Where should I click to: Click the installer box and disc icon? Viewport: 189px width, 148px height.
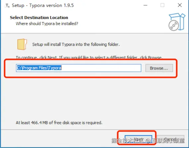pyautogui.click(x=177, y=22)
